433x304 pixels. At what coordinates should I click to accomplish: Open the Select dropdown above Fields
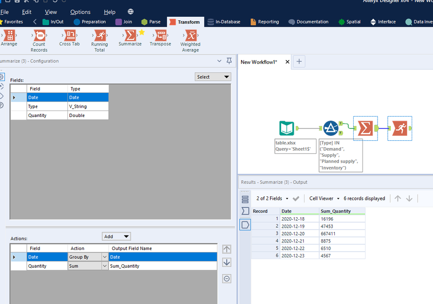tap(213, 77)
